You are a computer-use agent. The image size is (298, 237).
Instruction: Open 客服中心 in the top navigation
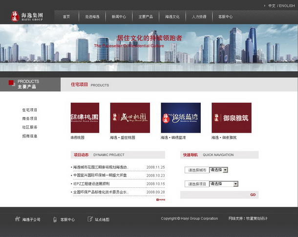pos(225,17)
